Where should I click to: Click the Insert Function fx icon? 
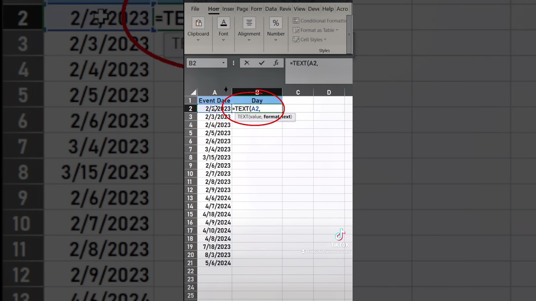coord(276,63)
